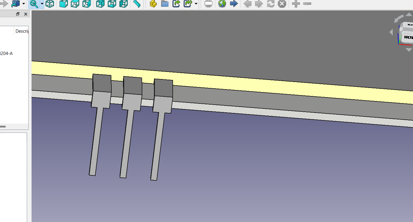Zoom out with the minus icon
413x222 pixels.
click(307, 4)
